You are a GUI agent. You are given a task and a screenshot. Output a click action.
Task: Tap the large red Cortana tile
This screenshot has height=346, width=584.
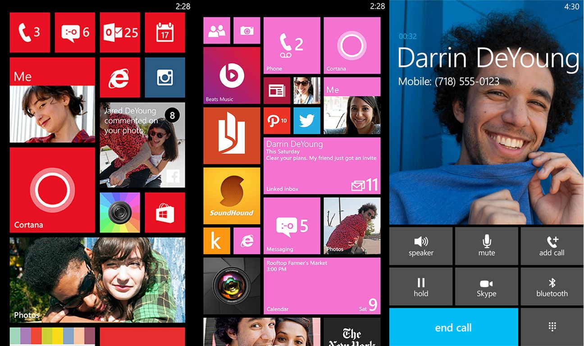pos(52,190)
